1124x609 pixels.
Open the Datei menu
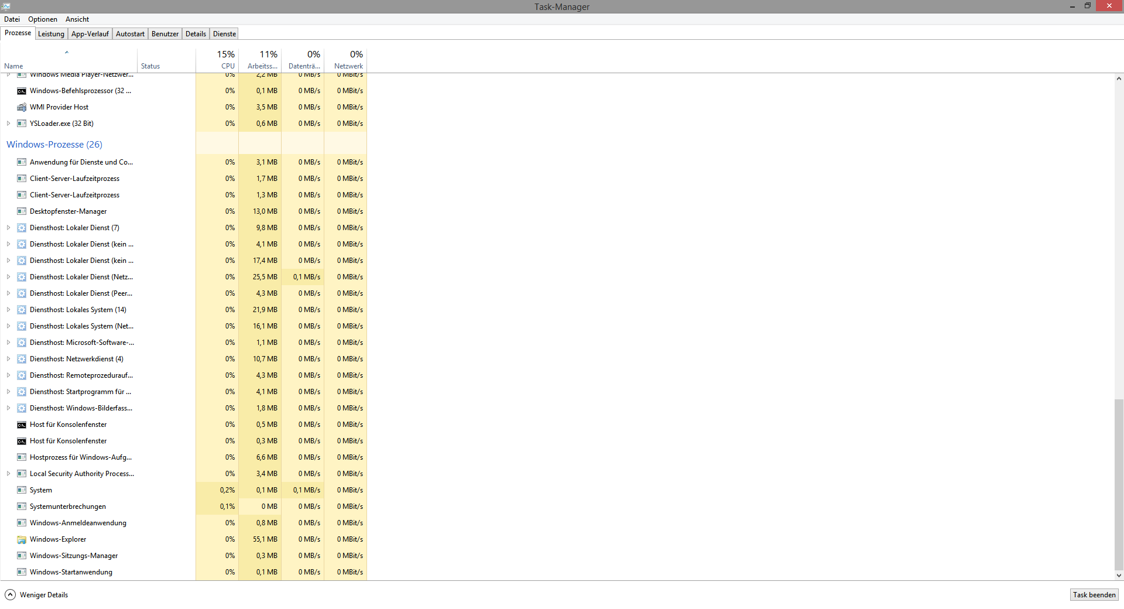point(12,19)
